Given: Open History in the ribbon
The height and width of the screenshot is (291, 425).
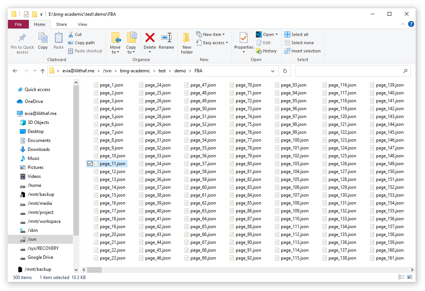Looking at the screenshot, I should pos(266,51).
